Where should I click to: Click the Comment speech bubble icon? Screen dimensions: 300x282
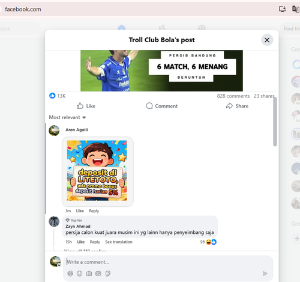coord(149,106)
